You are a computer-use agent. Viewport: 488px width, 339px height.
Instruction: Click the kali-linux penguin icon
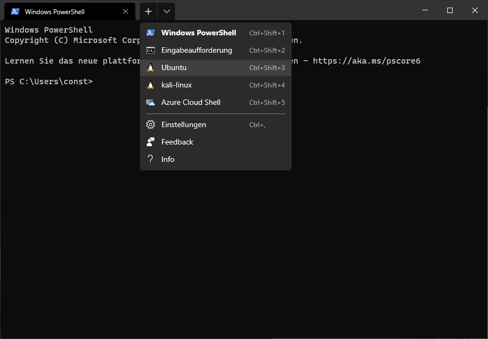(151, 85)
